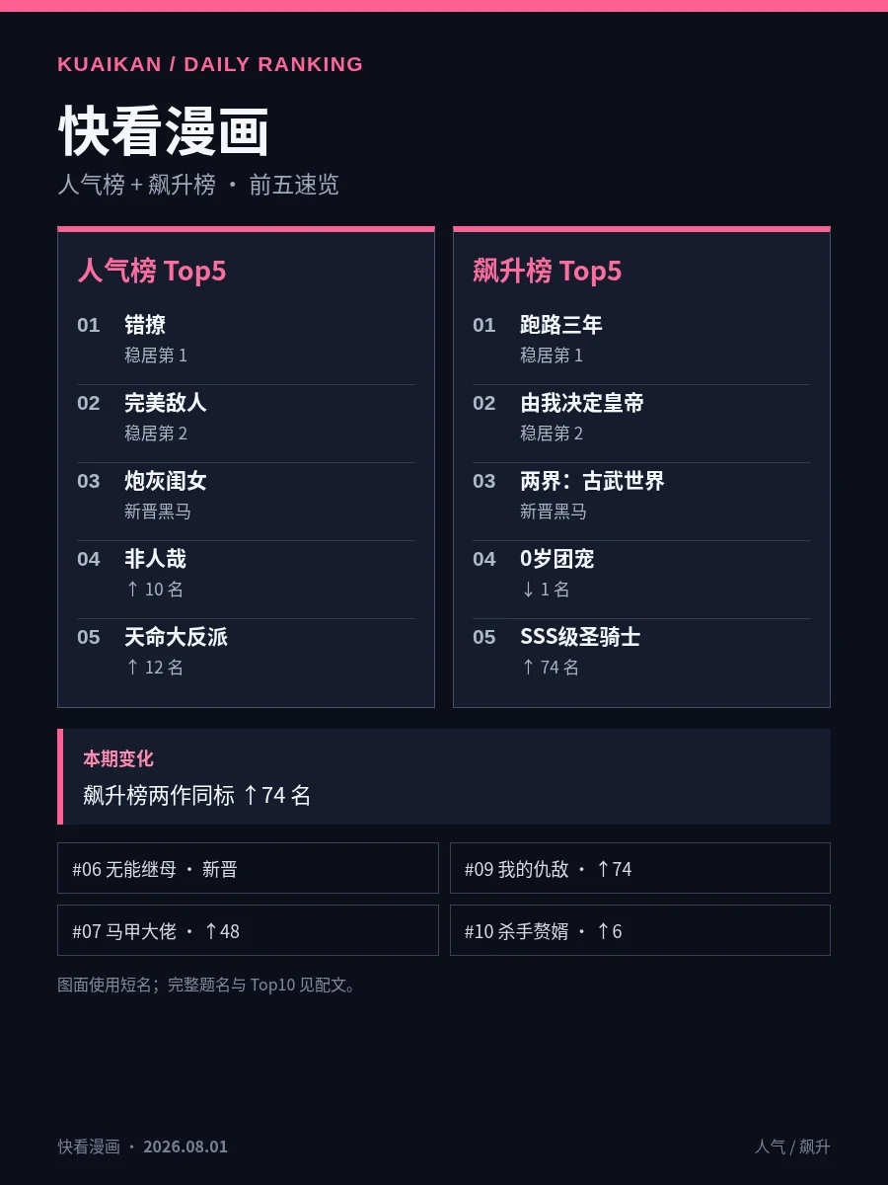Click 两界：古武世界 title
This screenshot has width=888, height=1185.
(592, 481)
